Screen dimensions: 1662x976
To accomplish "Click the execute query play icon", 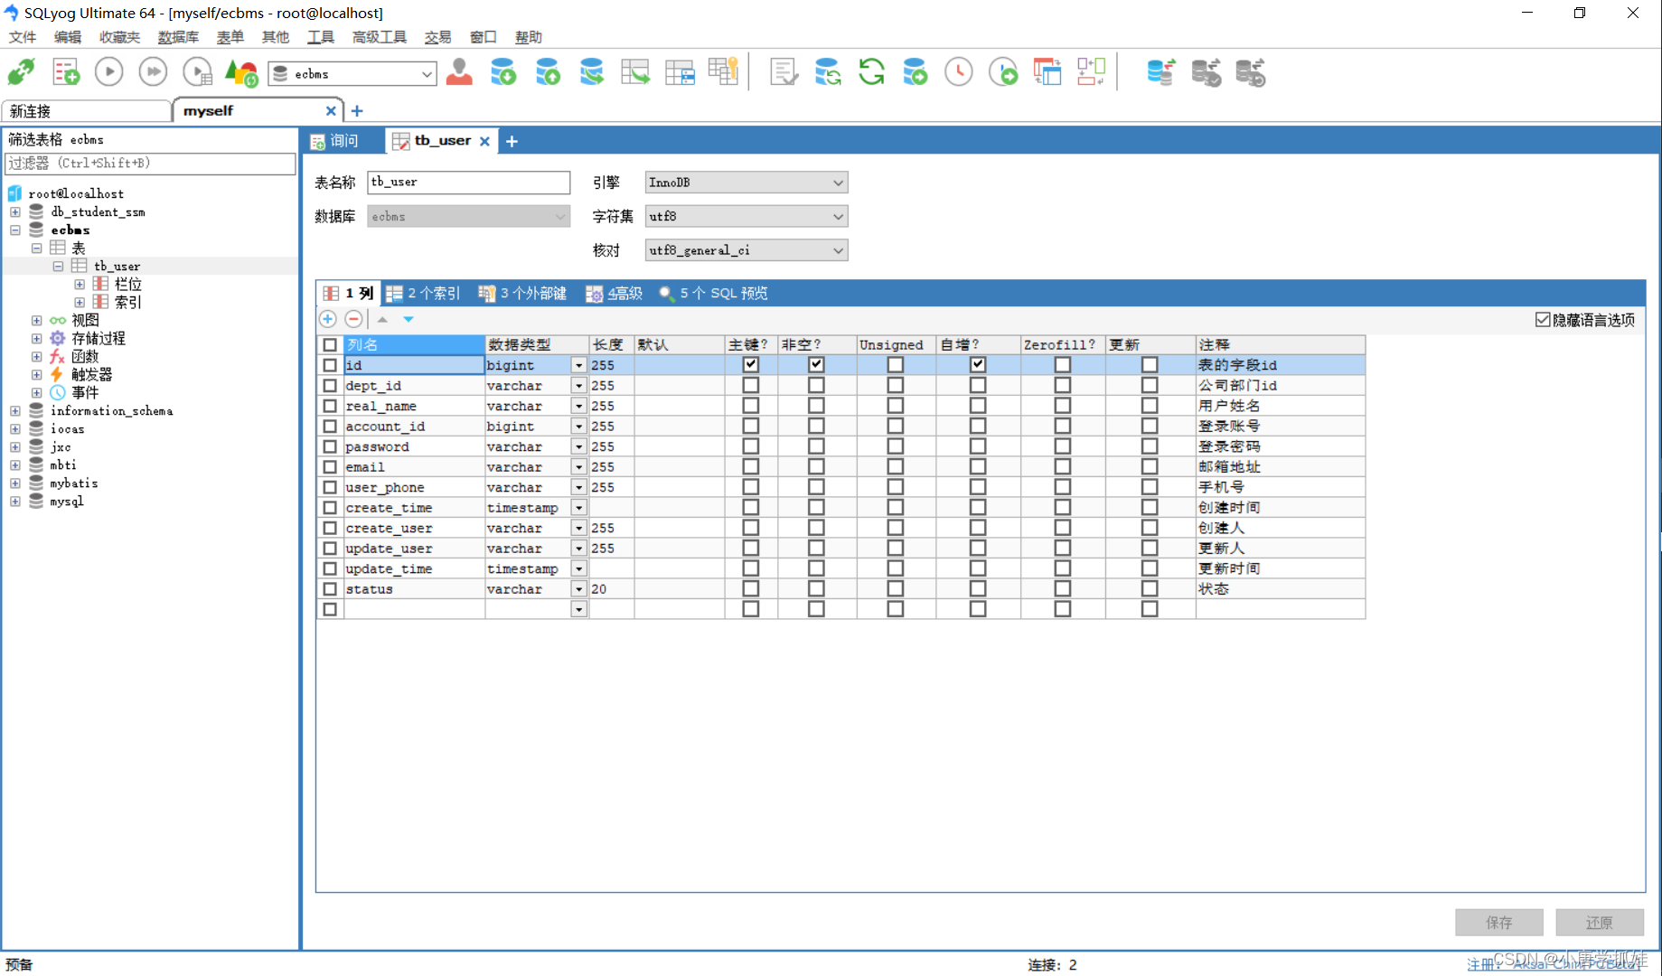I will click(109, 72).
